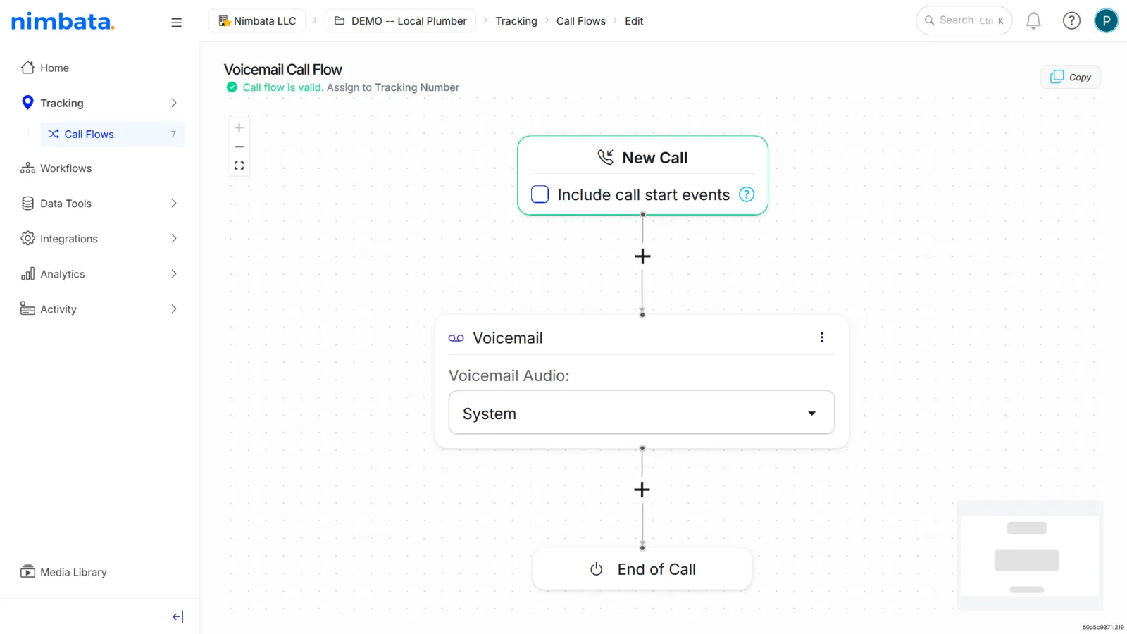The height and width of the screenshot is (634, 1127).
Task: Show help for call start events
Action: coord(747,194)
